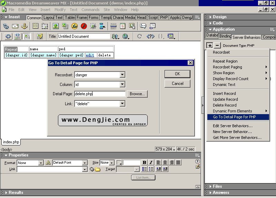Click the document Title field
Screen dimensions: 276x198
tap(84, 36)
